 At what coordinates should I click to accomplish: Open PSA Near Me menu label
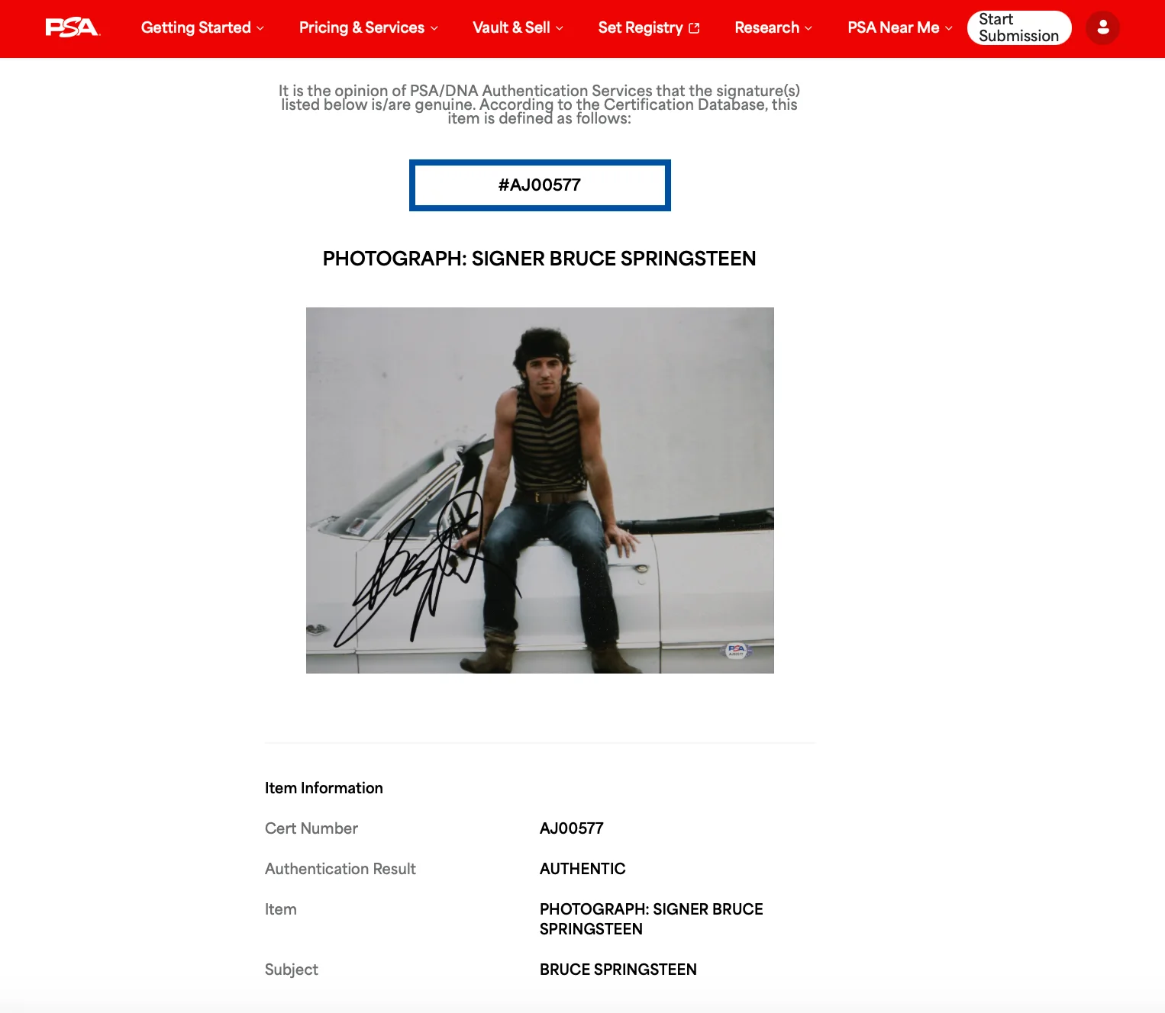pos(893,27)
